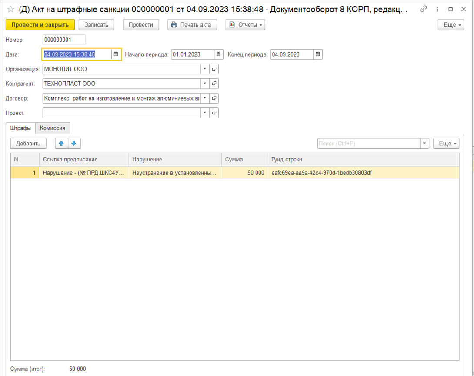Open calendar picker for Дата field

point(116,54)
